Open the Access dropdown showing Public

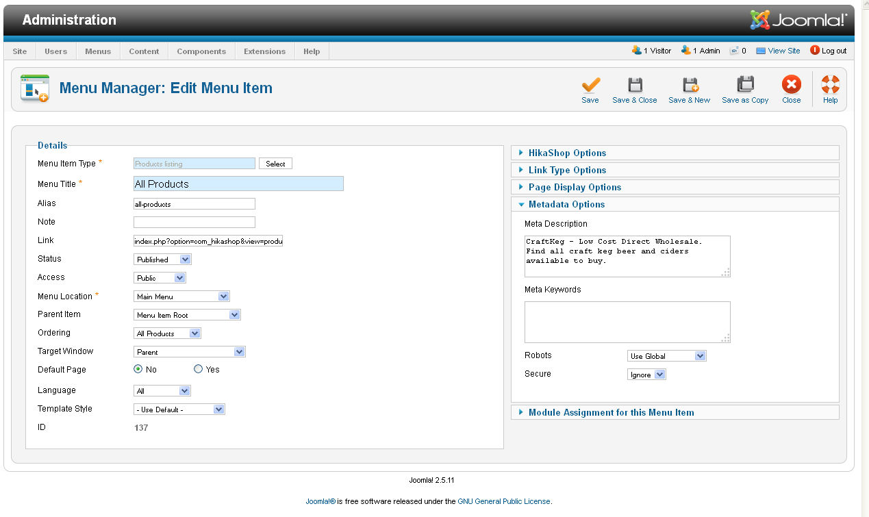point(160,278)
